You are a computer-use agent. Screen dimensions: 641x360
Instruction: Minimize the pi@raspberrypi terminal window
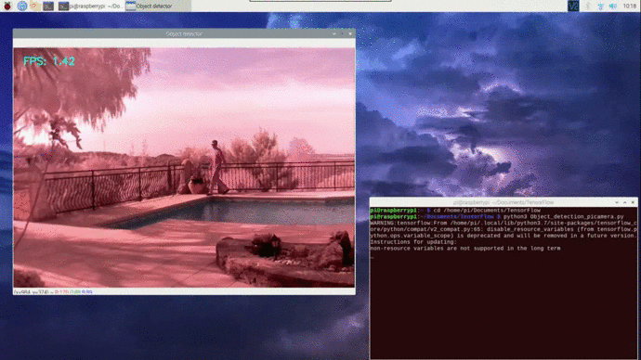coord(617,202)
